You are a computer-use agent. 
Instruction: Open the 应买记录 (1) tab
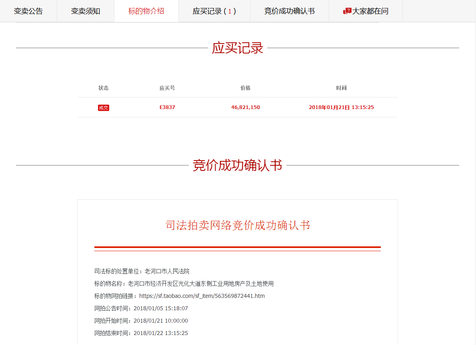coord(214,11)
